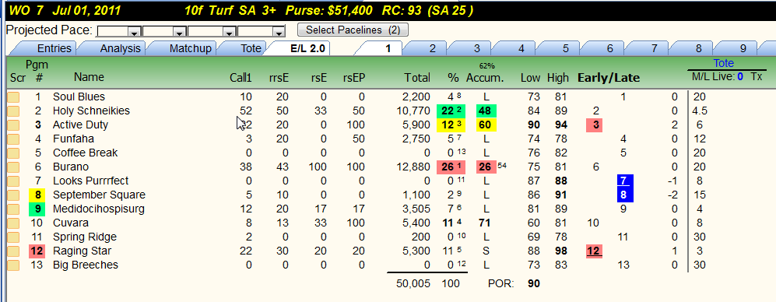Toggle scratch checkbox for Soul Blues
Screen dimensions: 776x302
coord(13,97)
